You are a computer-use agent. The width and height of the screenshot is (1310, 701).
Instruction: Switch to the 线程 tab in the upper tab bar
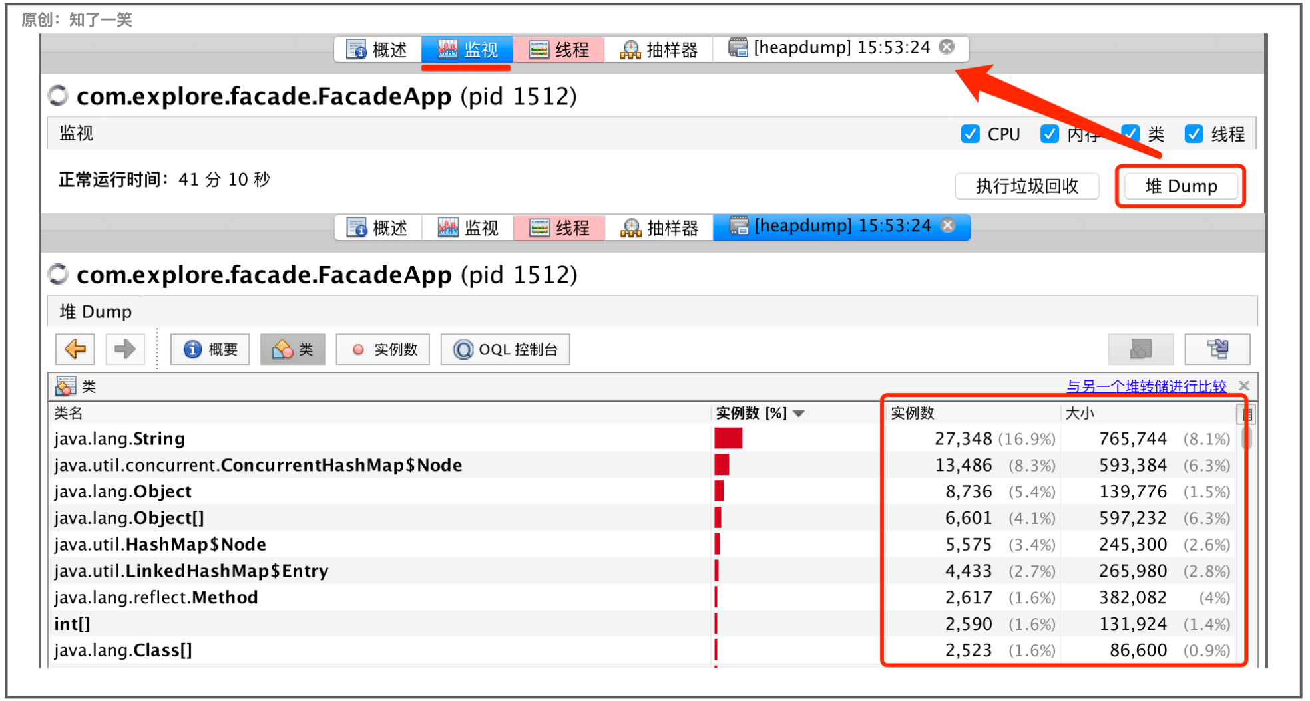click(x=558, y=49)
